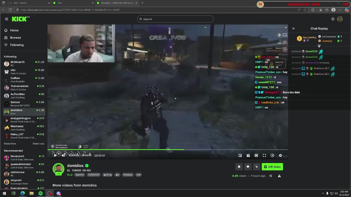
Task: Toggle theater mode
Action: tap(256, 155)
